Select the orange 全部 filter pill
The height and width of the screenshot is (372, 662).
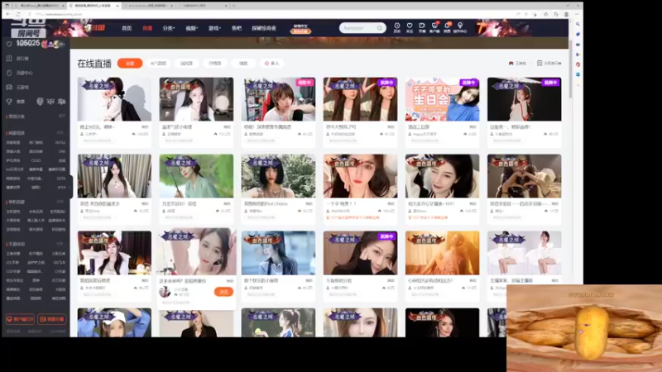130,64
